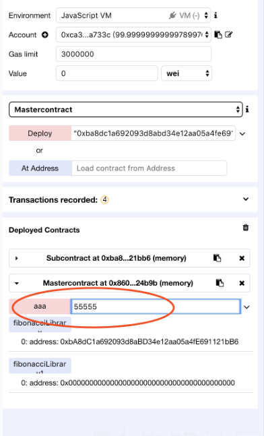Image resolution: width=264 pixels, height=436 pixels.
Task: Open the Account dropdown 0xca3...a733c
Action: pos(133,35)
